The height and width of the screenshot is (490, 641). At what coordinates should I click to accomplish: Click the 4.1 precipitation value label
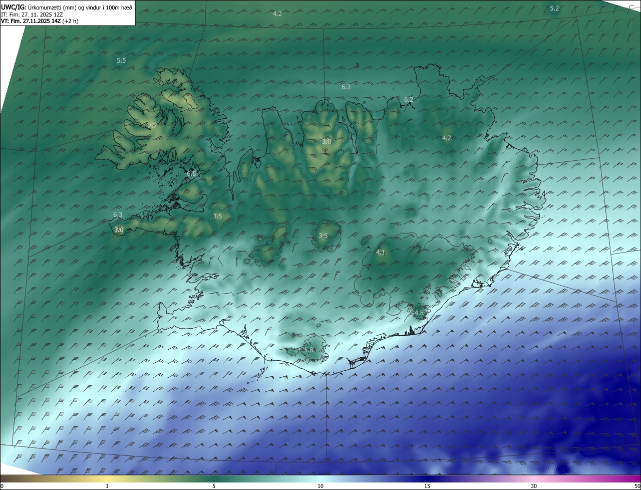(x=380, y=252)
